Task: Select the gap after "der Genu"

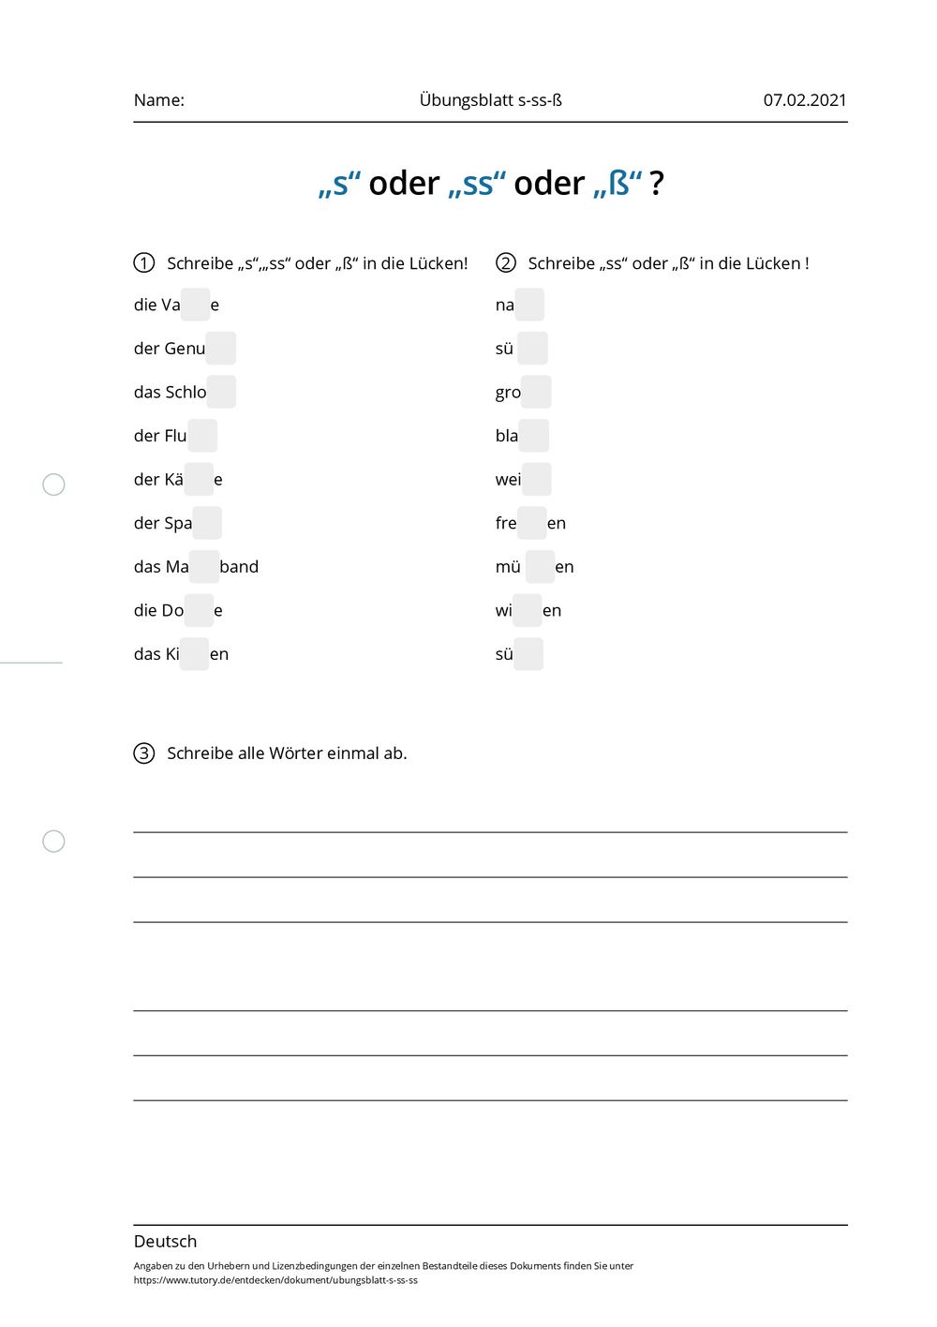Action: click(221, 349)
